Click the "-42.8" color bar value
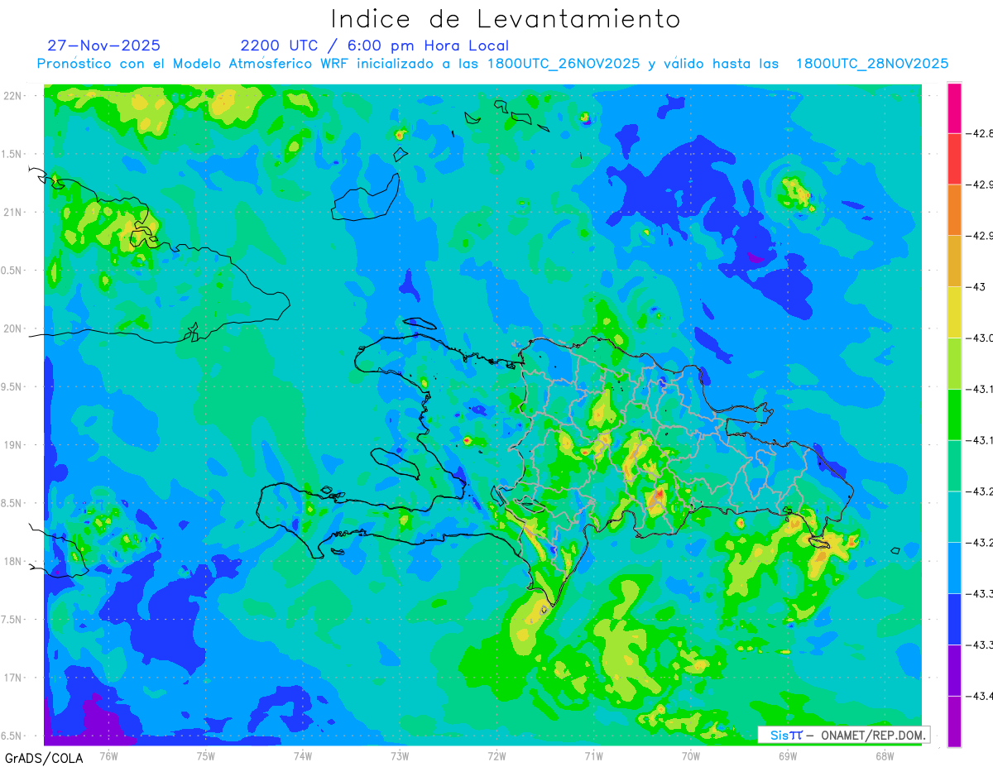This screenshot has width=993, height=767. [x=981, y=133]
